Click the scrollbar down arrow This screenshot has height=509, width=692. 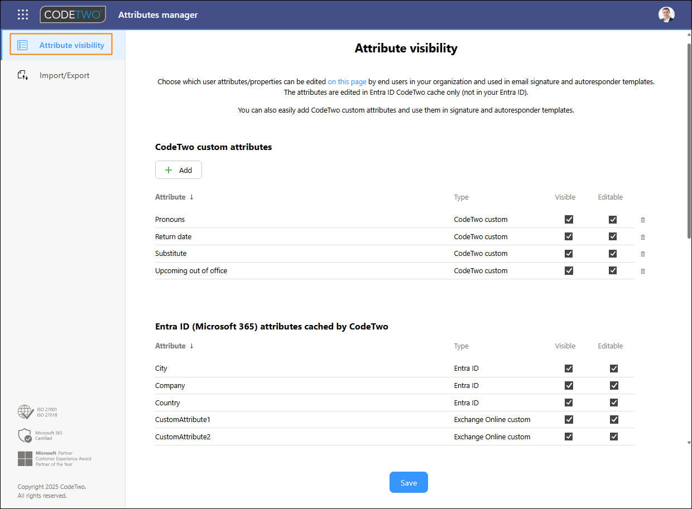(689, 443)
